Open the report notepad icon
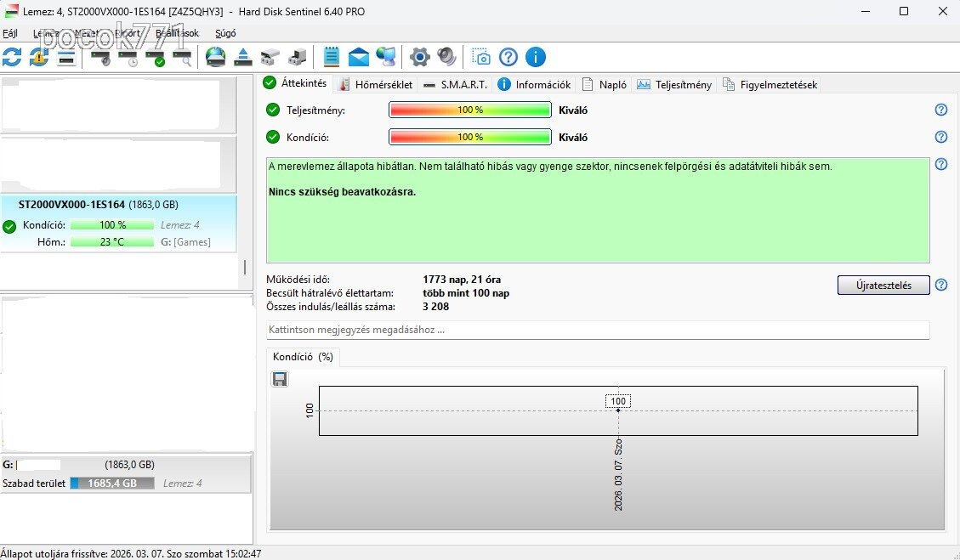This screenshot has height=560, width=960. coord(332,58)
